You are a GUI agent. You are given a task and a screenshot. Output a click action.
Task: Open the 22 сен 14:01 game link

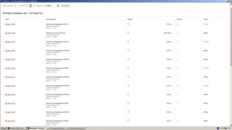10,112
